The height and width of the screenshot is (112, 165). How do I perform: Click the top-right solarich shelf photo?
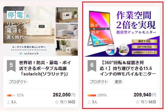click(67, 15)
